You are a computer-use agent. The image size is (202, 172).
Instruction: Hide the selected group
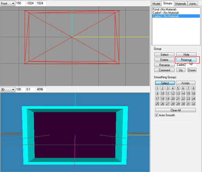coord(186,55)
